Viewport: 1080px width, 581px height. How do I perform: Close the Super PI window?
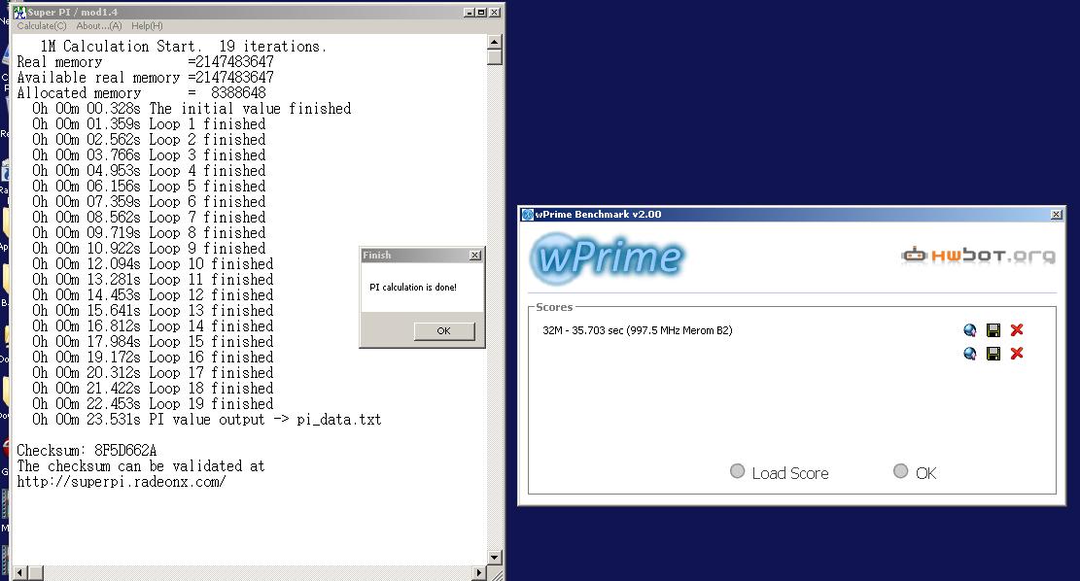495,13
